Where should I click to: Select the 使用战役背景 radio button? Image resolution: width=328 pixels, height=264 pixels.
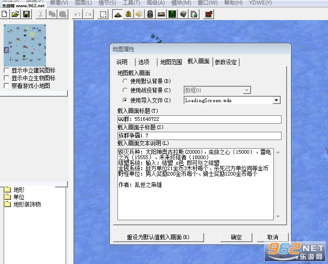coord(125,90)
